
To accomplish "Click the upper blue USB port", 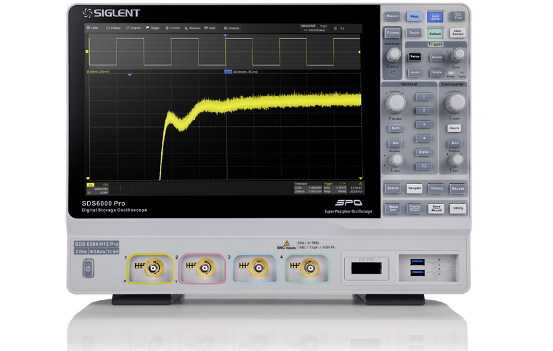I will [417, 262].
